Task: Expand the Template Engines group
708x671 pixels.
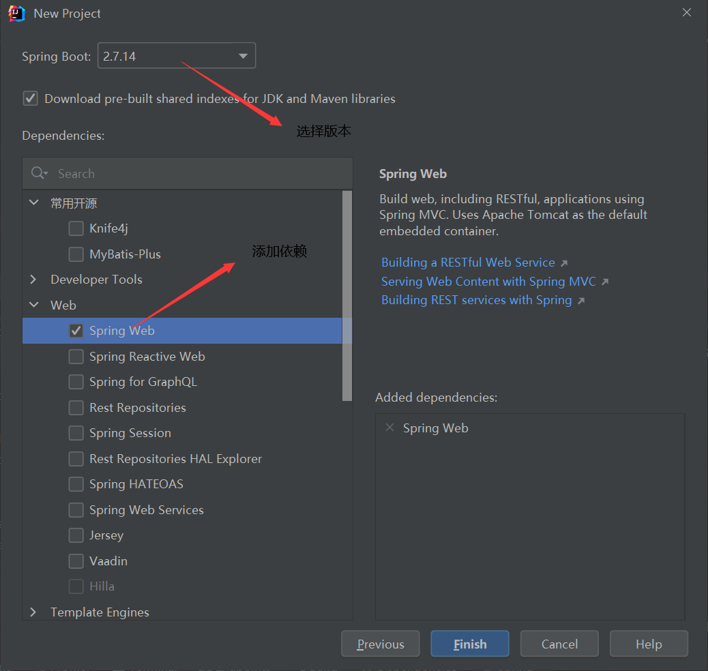Action: point(33,612)
